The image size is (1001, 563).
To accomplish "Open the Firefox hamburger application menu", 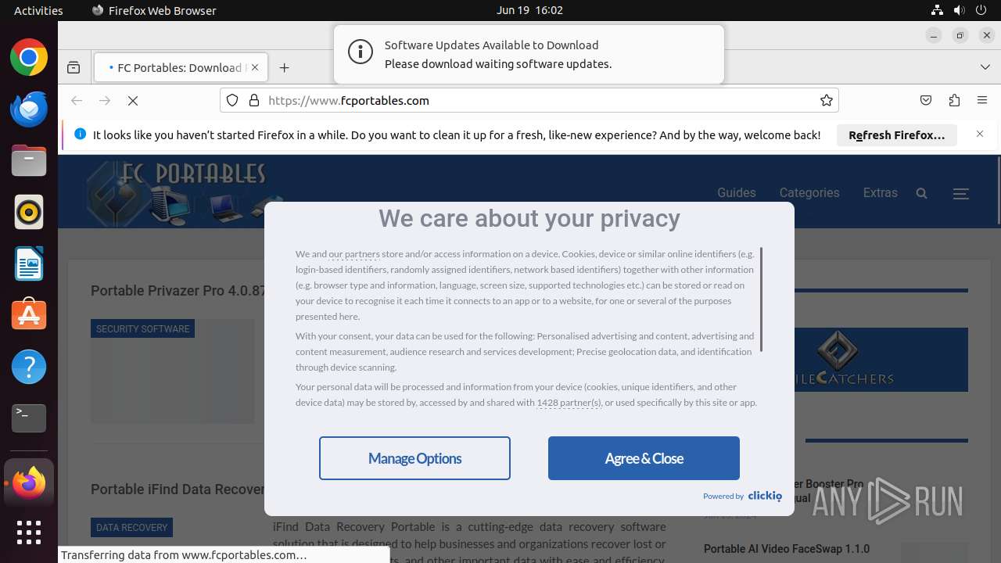I will [x=982, y=100].
